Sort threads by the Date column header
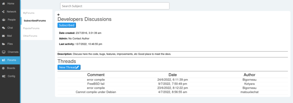Screen dimensions: 293x103 (173, 75)
